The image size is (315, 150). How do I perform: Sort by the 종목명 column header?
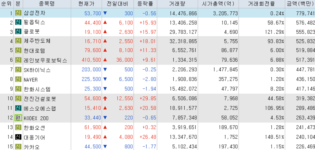click(47, 4)
